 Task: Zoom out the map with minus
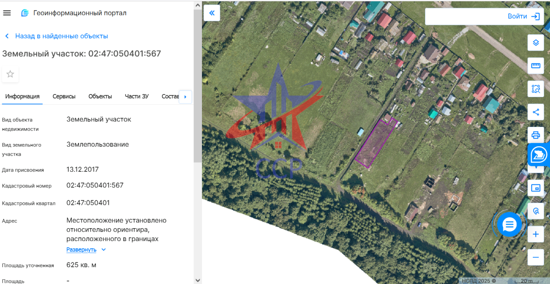point(535,257)
